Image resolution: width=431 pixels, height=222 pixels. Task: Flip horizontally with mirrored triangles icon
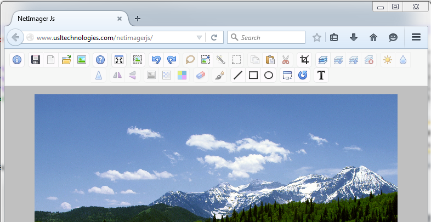pyautogui.click(x=117, y=75)
